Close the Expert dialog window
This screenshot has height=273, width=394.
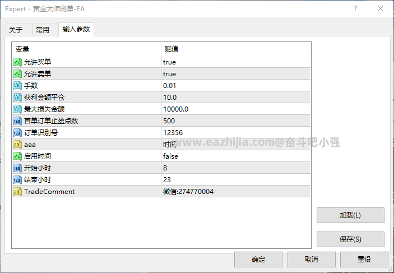point(381,9)
